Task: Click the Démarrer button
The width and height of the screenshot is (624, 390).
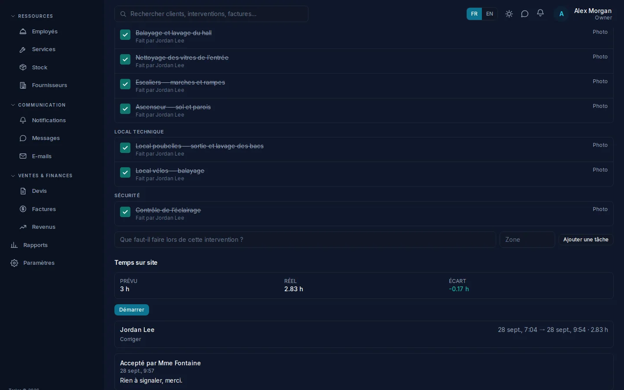Action: point(132,310)
